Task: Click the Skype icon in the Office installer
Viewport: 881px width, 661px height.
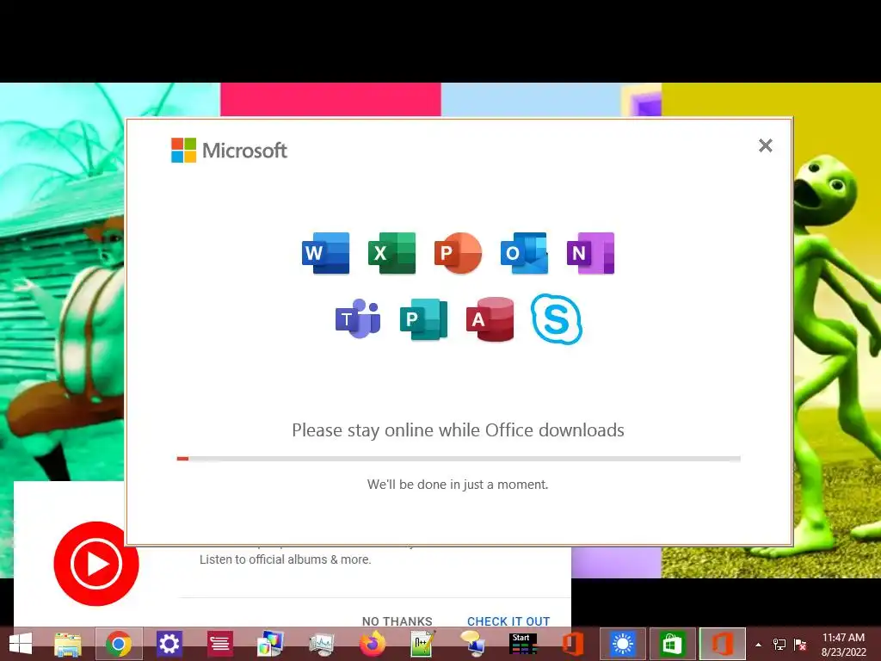Action: pyautogui.click(x=557, y=318)
